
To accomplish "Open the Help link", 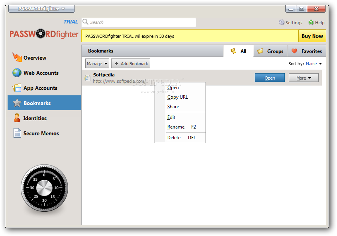I will click(317, 23).
